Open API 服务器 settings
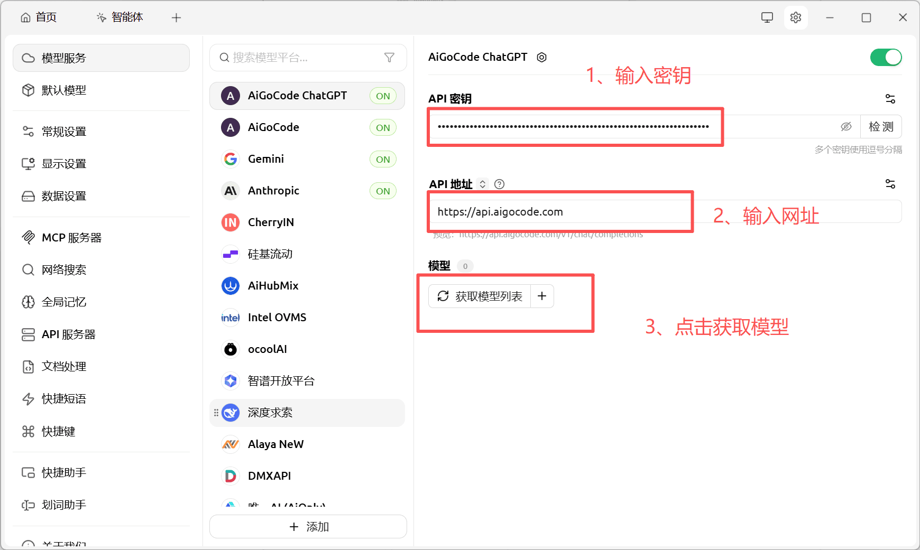Image resolution: width=920 pixels, height=550 pixels. point(101,334)
